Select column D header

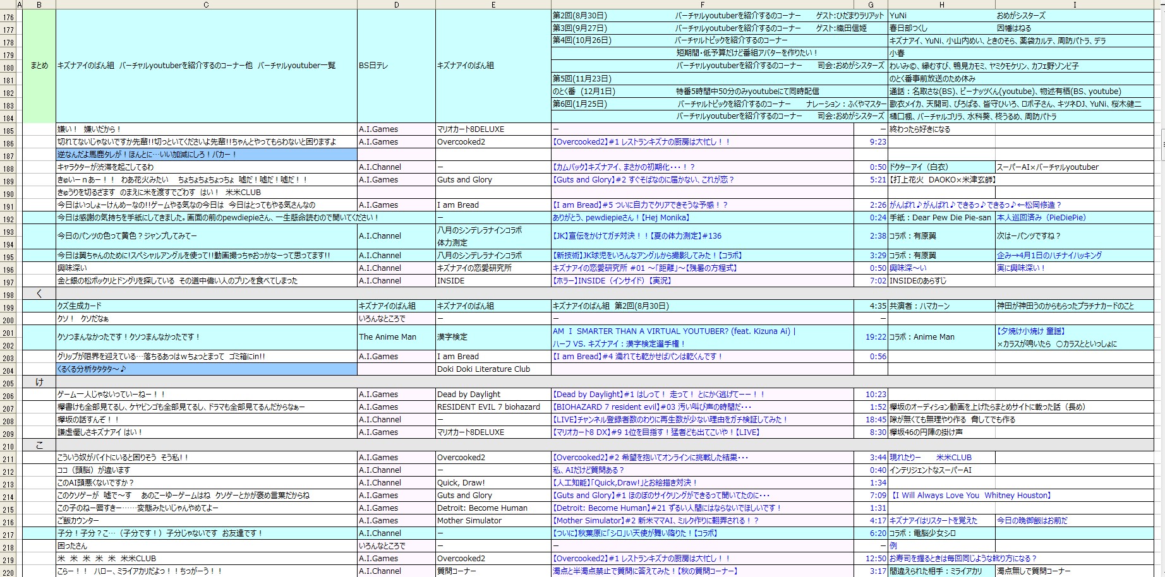point(396,4)
